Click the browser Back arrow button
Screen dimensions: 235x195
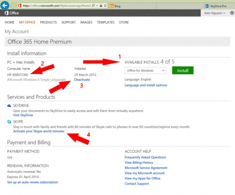5,5
